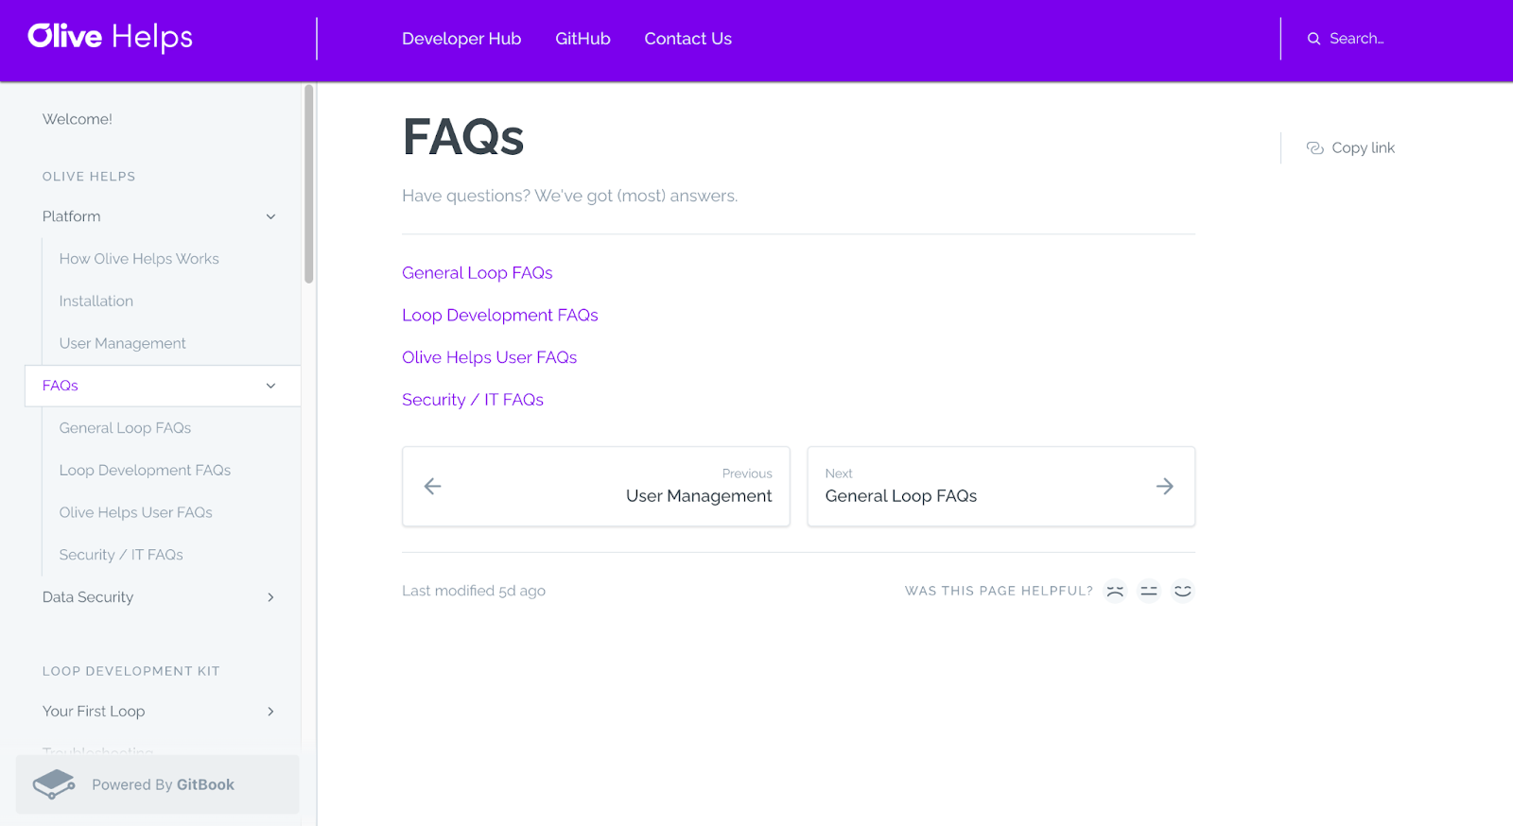Open Loop Development FAQs in sidebar
This screenshot has height=826, width=1513.
[145, 471]
